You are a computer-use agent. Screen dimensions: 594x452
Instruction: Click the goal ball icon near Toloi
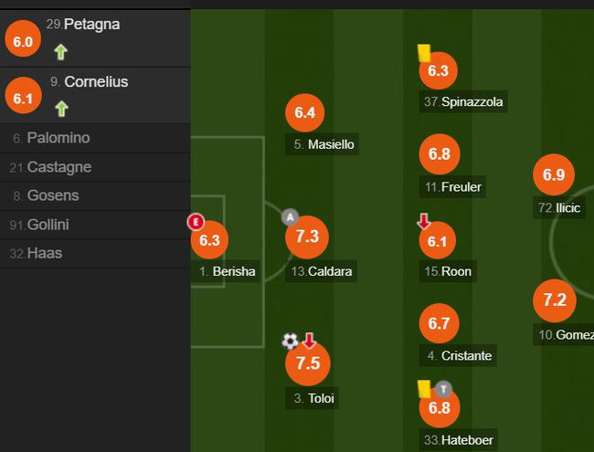290,342
